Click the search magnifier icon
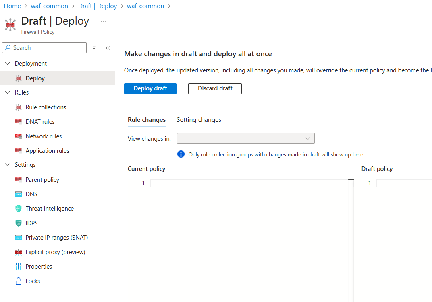The width and height of the screenshot is (432, 302). 8,47
